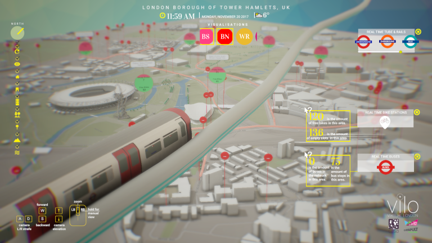Screen dimensions: 432x243
Task: Click the Buses roundel icon
Action: click(x=385, y=166)
